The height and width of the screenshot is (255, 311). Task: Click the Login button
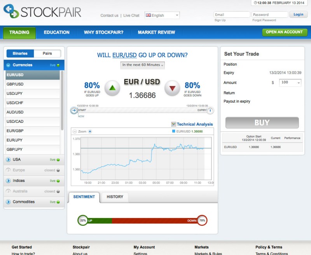tap(298, 14)
